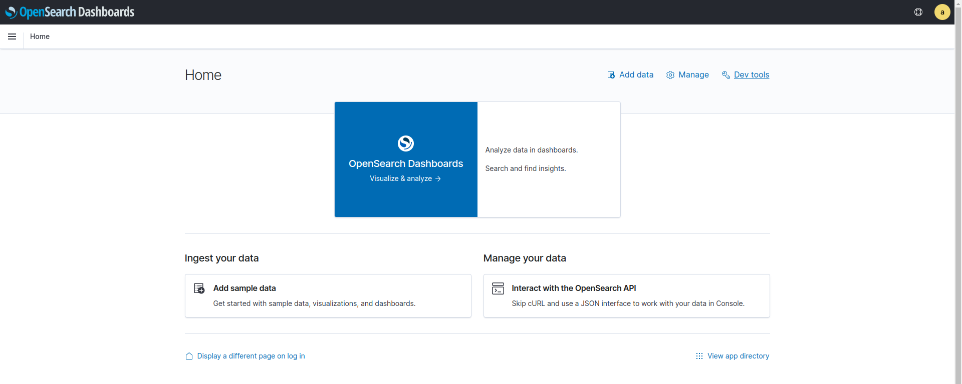Select the Home breadcrumb
Screen dimensions: 962x384
[40, 36]
